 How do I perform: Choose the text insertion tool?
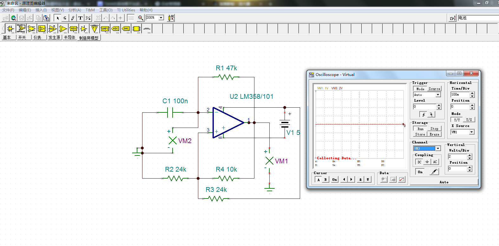click(80, 18)
